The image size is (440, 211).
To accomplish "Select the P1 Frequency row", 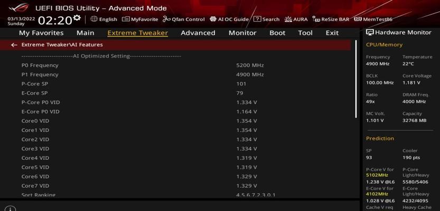I will [175, 74].
